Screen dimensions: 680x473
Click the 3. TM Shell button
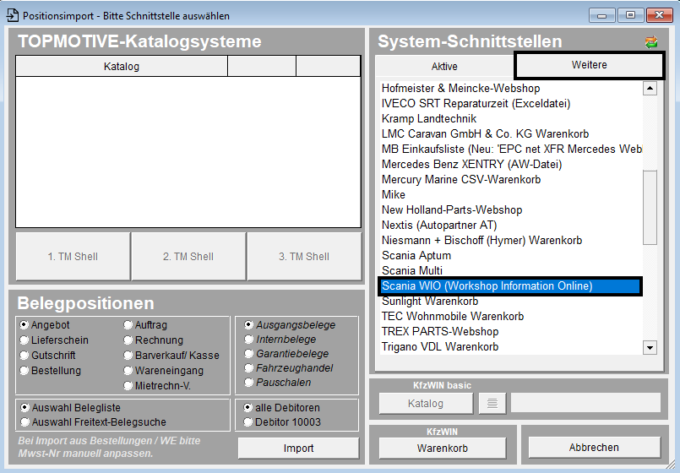[x=304, y=256]
